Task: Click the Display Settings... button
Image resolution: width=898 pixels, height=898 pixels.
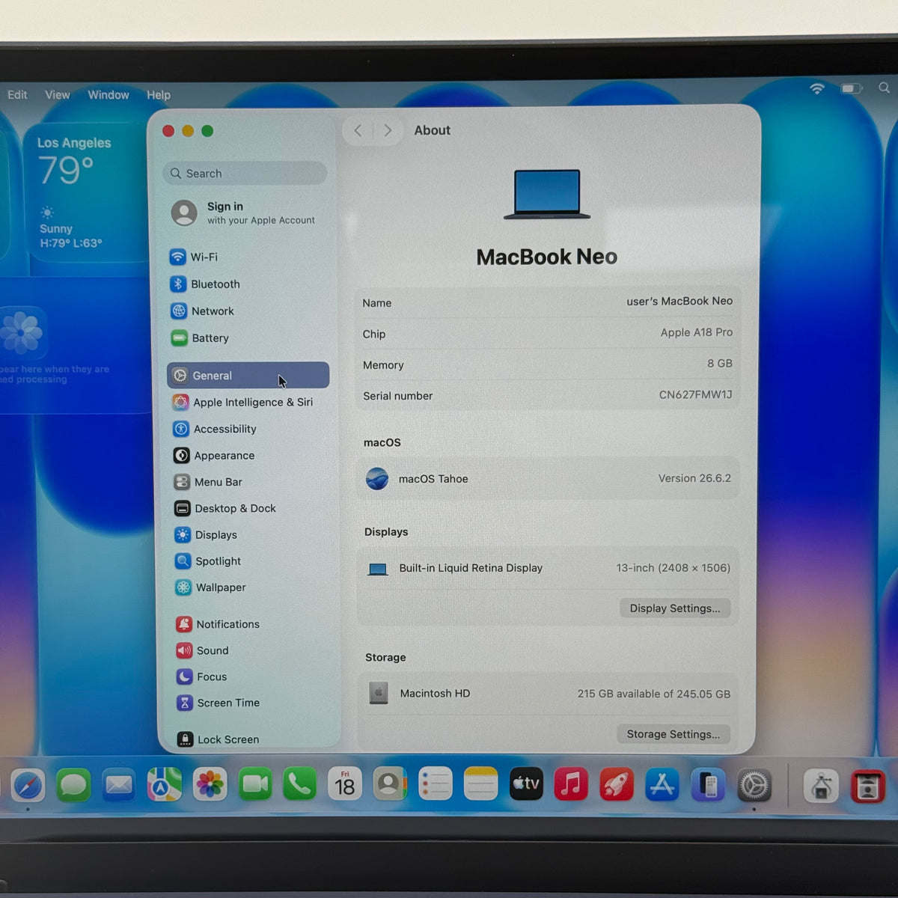Action: 675,608
